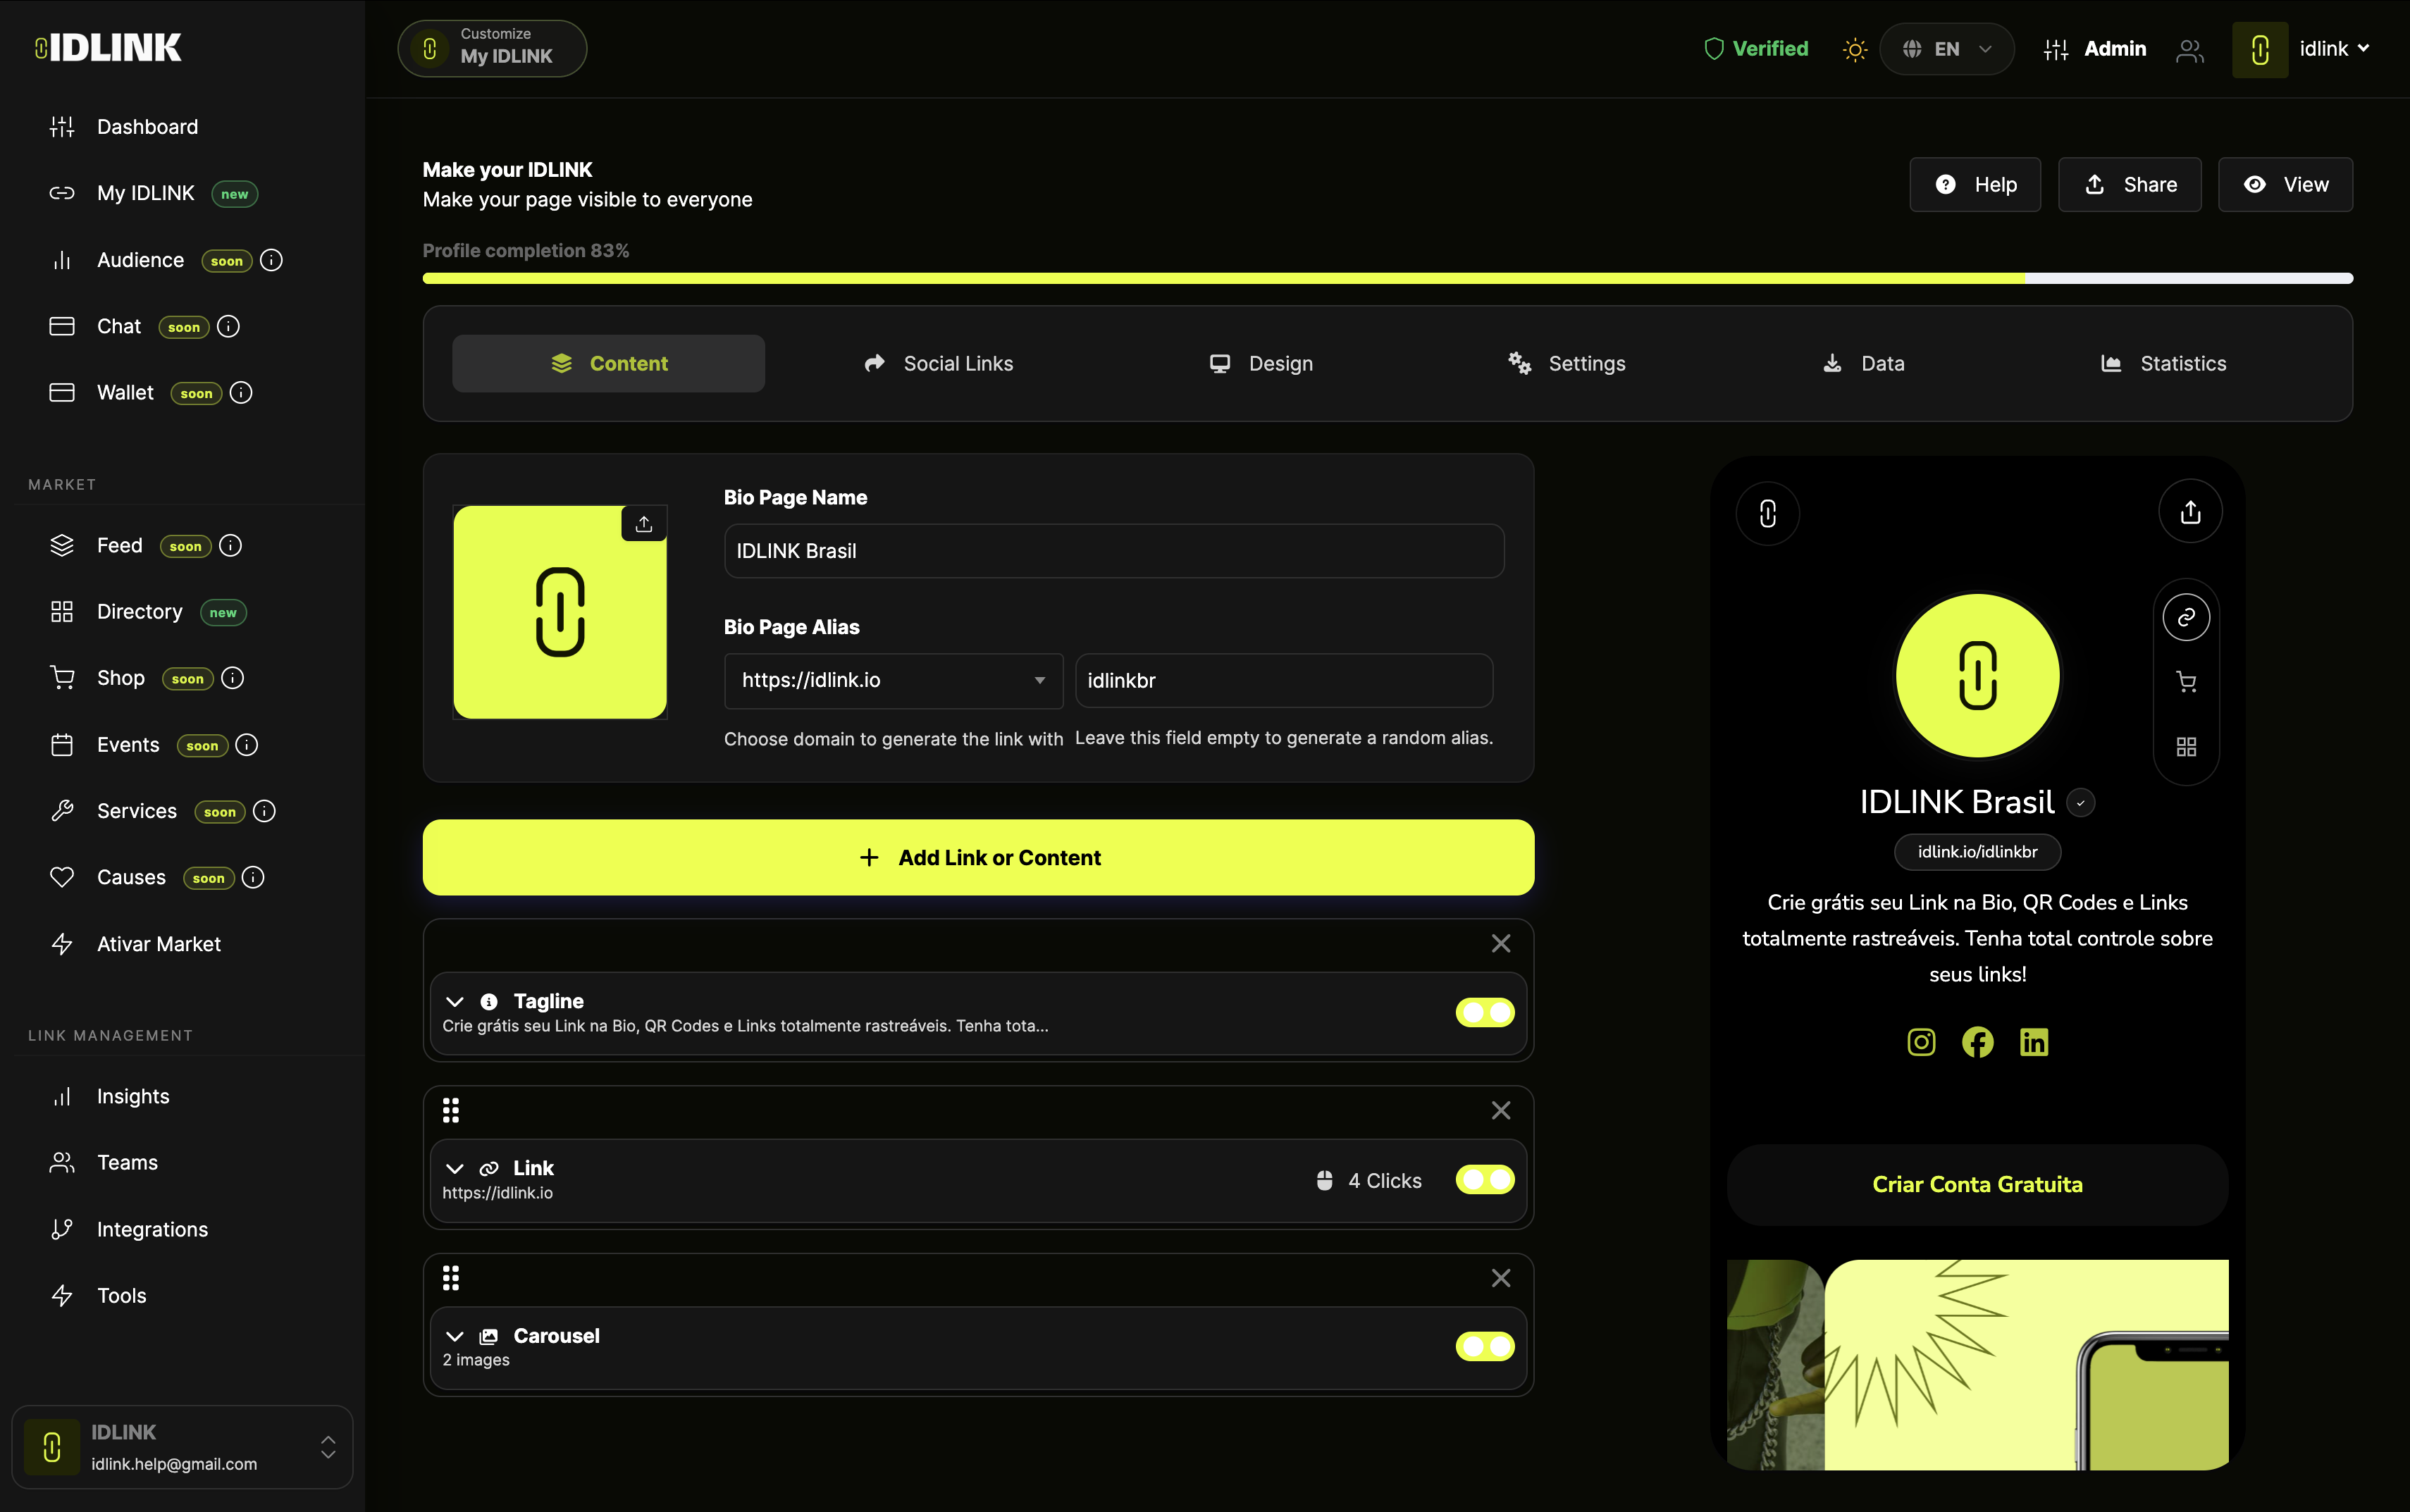Screen dimensions: 2410x1512
Task: Click the shopping cart icon in preview sidebar
Action: point(2186,682)
